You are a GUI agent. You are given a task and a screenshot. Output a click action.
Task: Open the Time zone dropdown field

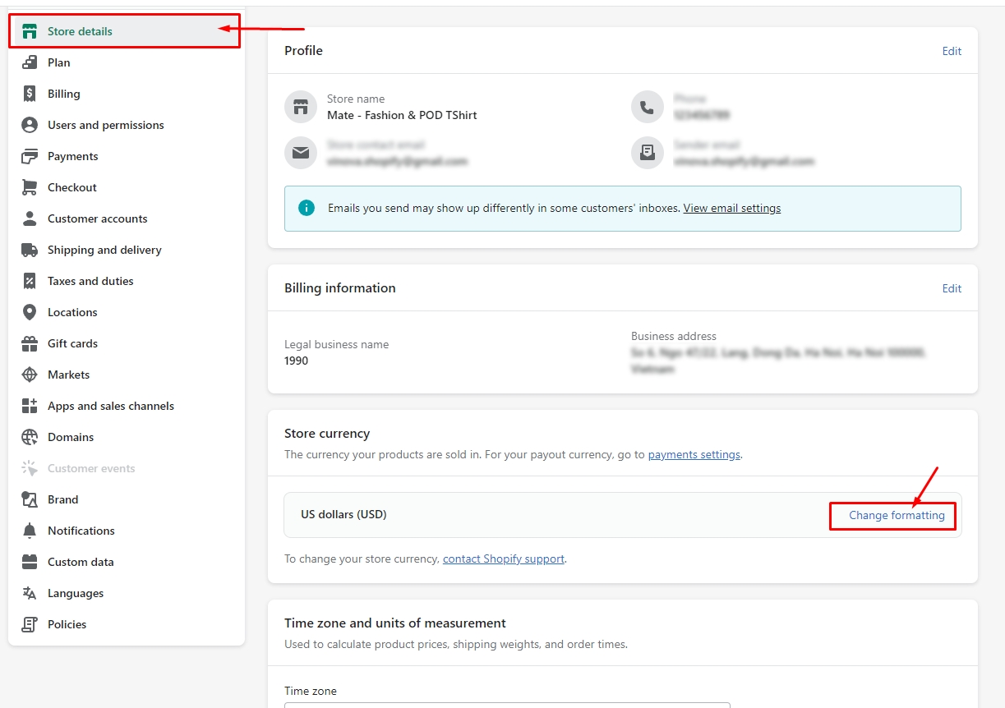506,704
